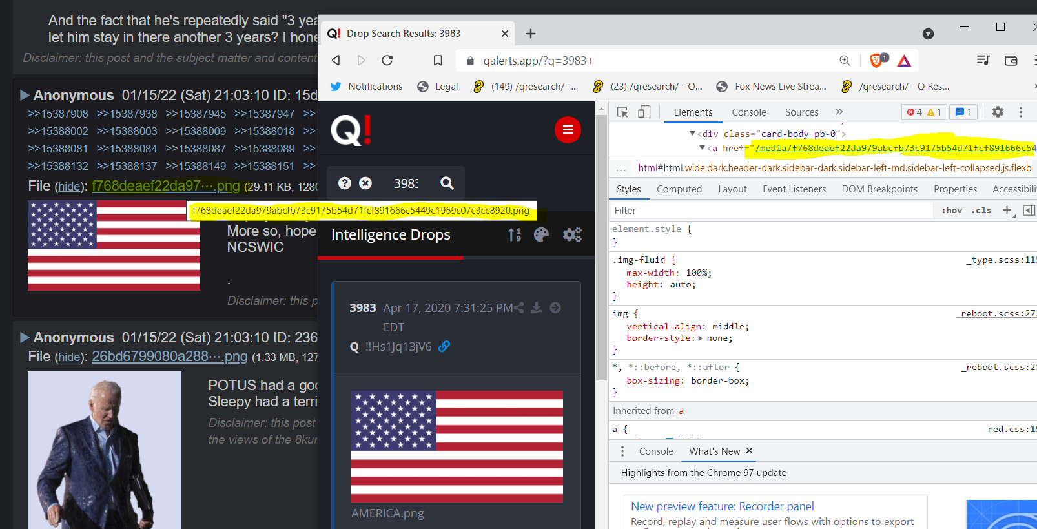Go forward with the browser forward arrow
The width and height of the screenshot is (1037, 529).
point(362,60)
